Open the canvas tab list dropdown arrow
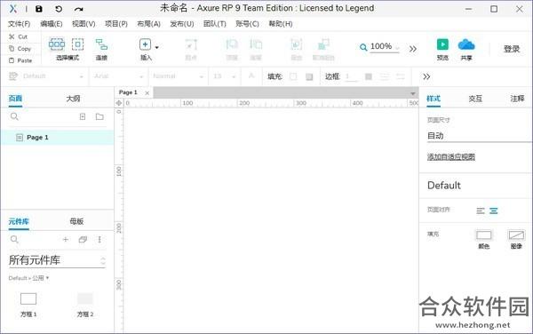The height and width of the screenshot is (334, 533). (x=413, y=93)
